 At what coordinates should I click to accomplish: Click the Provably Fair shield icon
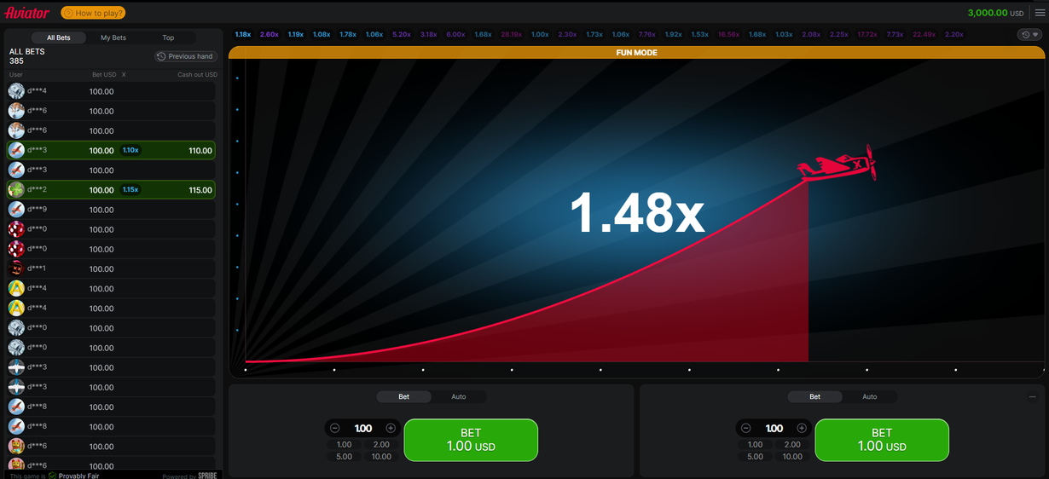pos(52,476)
